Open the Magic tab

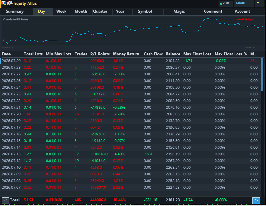(179, 12)
